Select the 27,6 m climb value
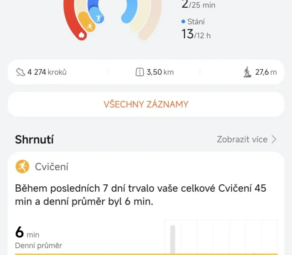This screenshot has height=255, width=292. coord(266,72)
